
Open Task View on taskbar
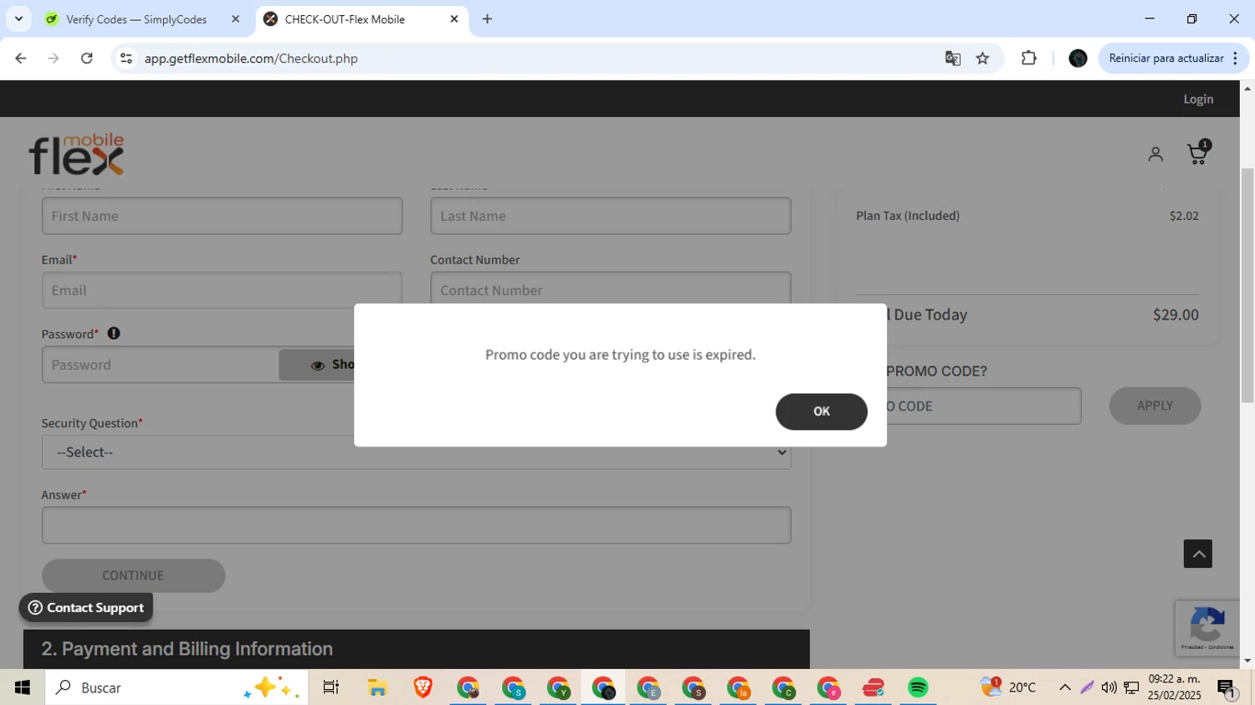[330, 687]
